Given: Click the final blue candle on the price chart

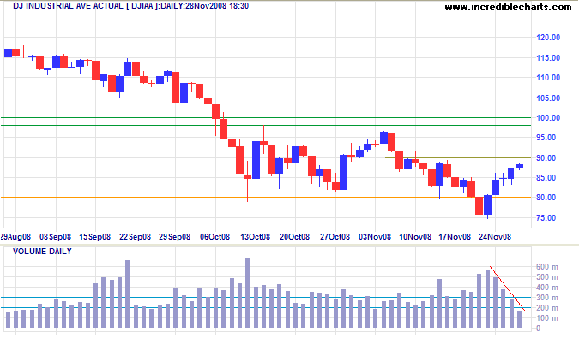Looking at the screenshot, I should click(520, 166).
